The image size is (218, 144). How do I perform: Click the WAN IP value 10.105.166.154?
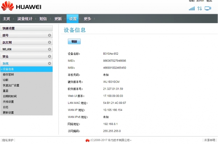[x=113, y=110]
